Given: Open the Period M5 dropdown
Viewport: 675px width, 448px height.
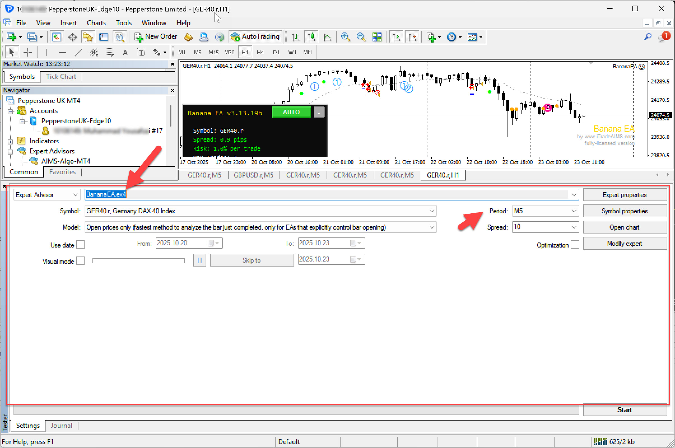Looking at the screenshot, I should (545, 211).
